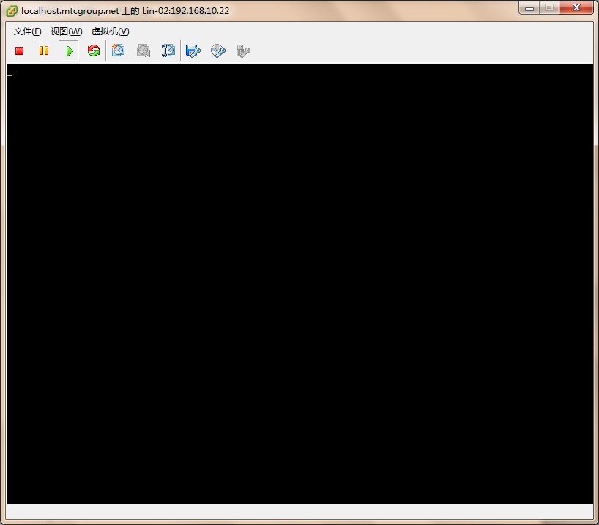The image size is (599, 525).
Task: Close the Lin-02 console window
Action: (x=576, y=7)
